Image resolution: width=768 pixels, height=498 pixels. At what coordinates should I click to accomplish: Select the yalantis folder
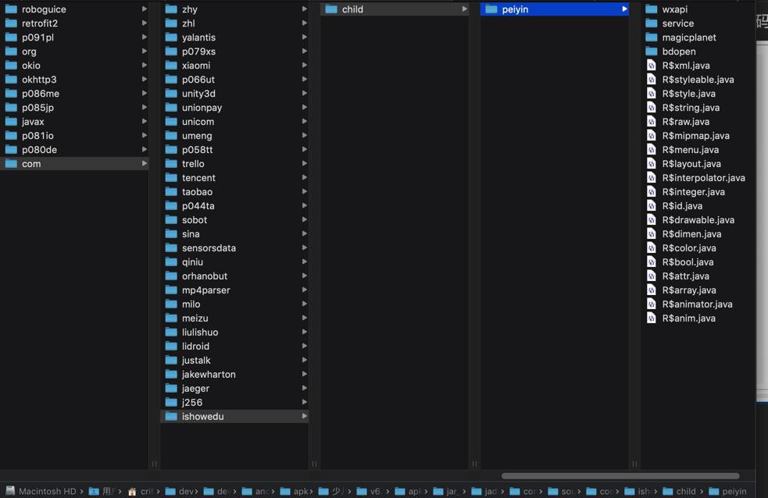[234, 37]
